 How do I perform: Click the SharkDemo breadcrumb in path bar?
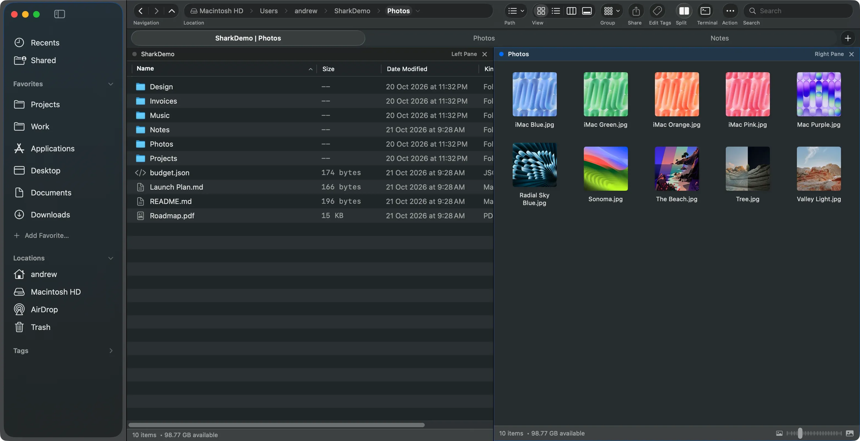[352, 11]
